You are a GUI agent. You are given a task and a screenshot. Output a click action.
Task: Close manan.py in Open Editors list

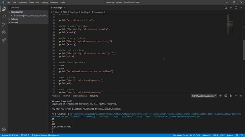(x=12, y=16)
